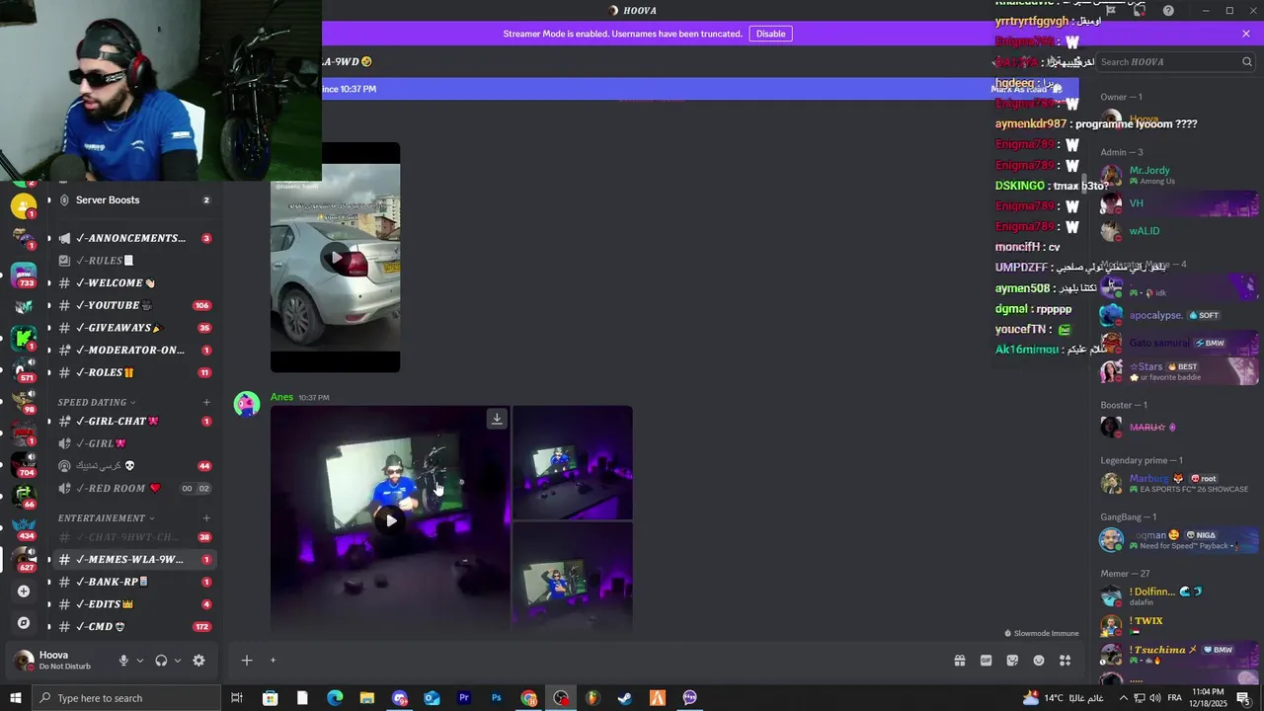Image resolution: width=1264 pixels, height=711 pixels.
Task: Open wALID's profile in member list
Action: [x=1177, y=231]
